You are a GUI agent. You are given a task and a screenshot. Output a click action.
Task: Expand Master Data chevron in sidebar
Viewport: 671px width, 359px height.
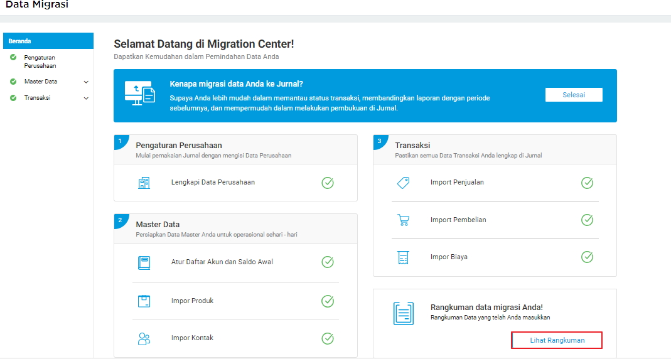point(86,82)
